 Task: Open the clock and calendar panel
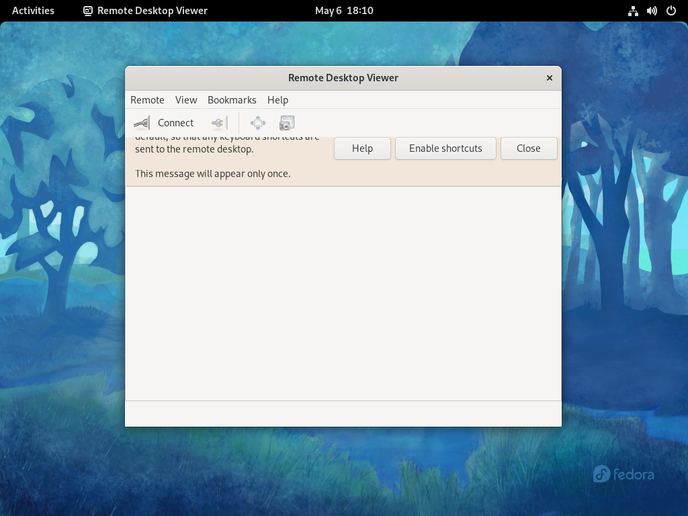point(344,11)
